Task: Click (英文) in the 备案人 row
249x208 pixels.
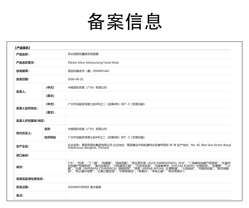Action: (x=50, y=96)
